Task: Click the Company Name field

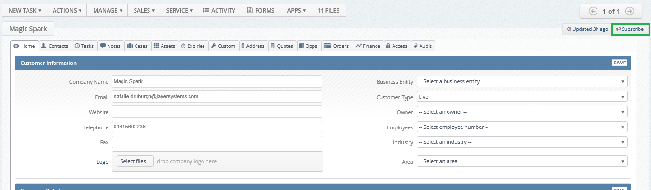Action: tap(217, 81)
